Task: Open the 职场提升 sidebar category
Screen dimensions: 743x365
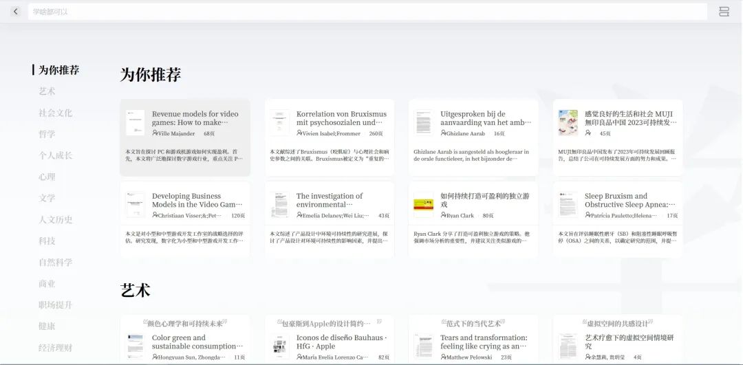Action: [x=56, y=305]
